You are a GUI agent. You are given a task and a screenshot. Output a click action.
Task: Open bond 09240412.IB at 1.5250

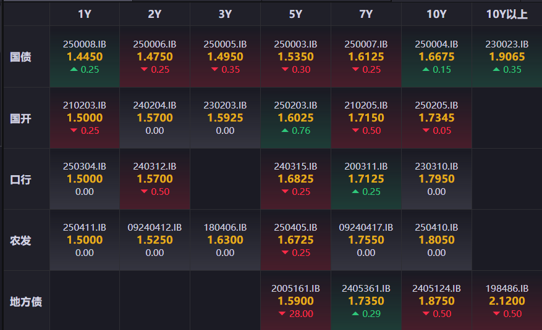click(x=155, y=240)
